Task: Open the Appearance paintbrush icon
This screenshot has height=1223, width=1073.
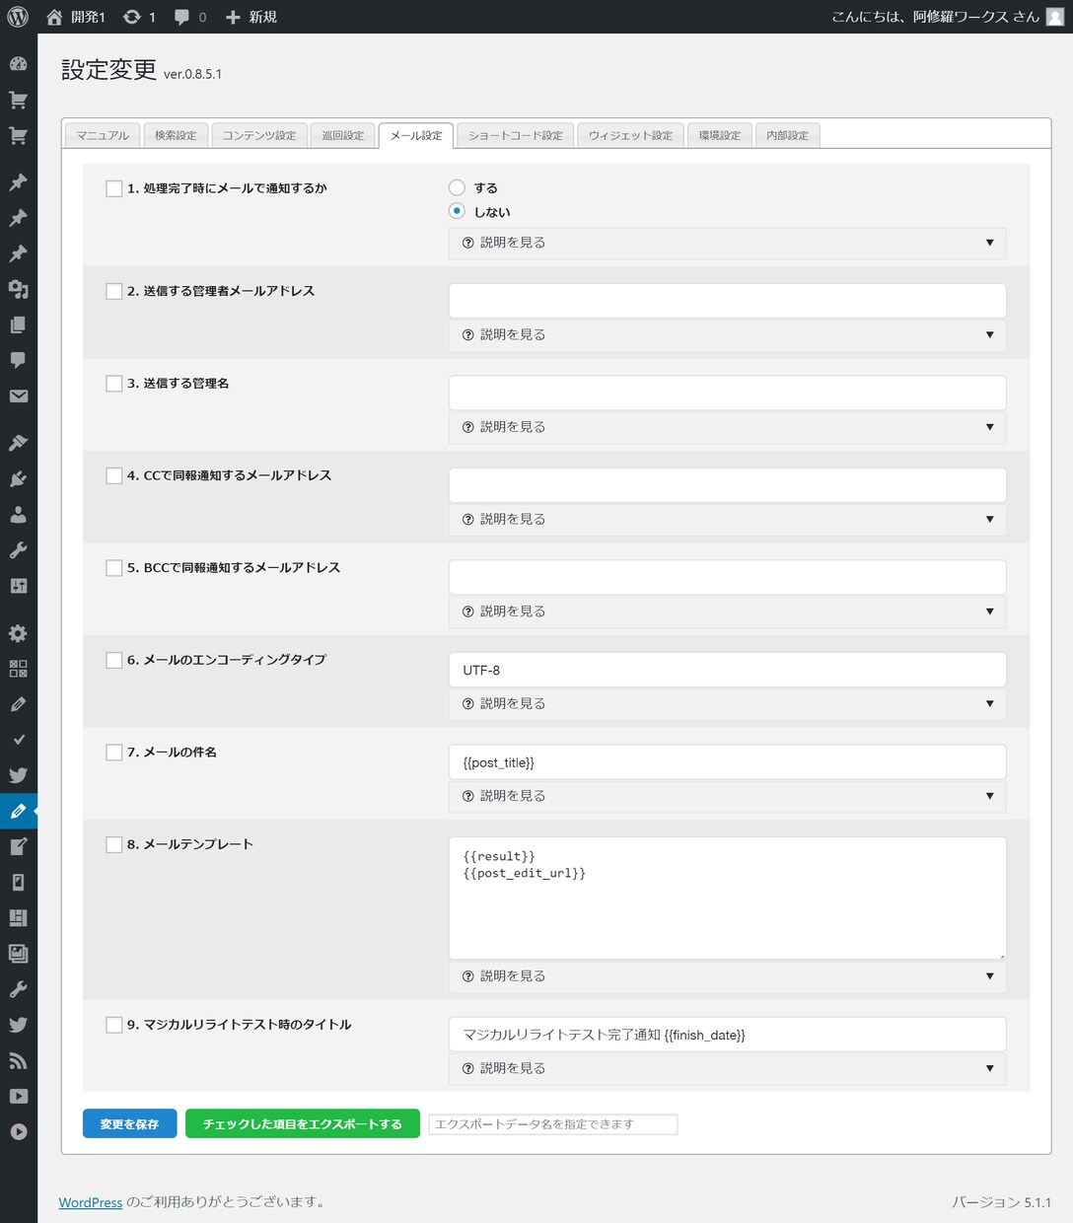Action: click(18, 443)
